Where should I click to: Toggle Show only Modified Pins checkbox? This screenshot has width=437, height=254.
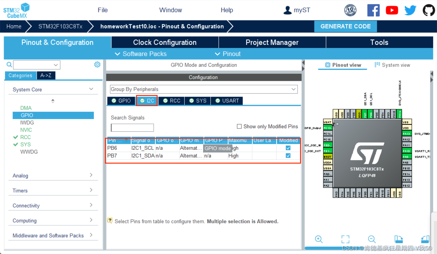pos(239,126)
